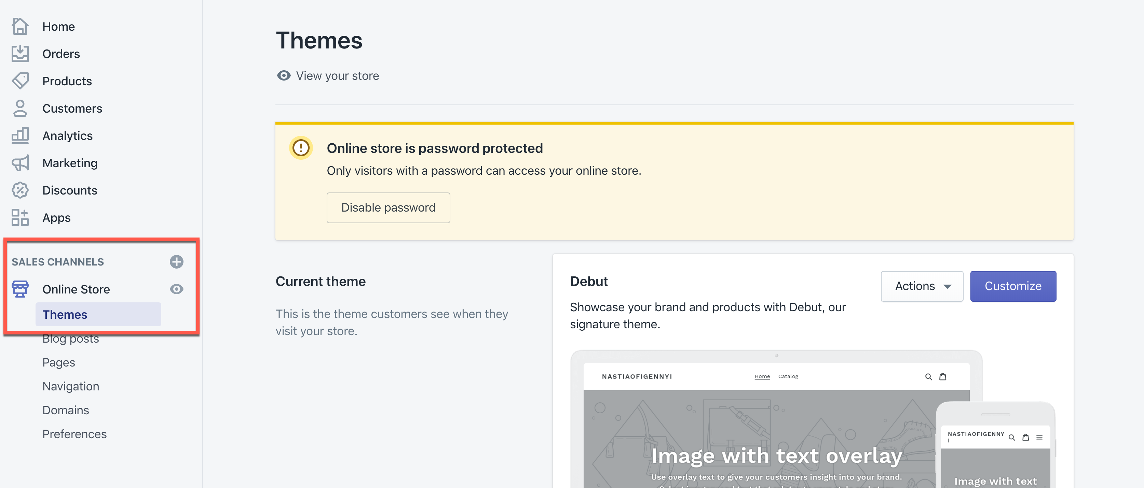Navigate to Customers
This screenshot has width=1144, height=488.
click(72, 108)
